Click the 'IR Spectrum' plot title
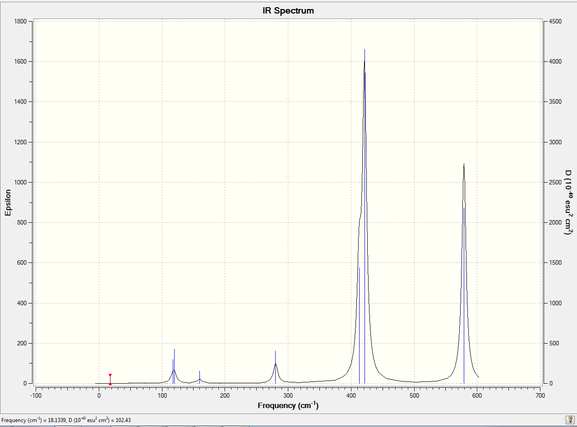 coord(288,10)
